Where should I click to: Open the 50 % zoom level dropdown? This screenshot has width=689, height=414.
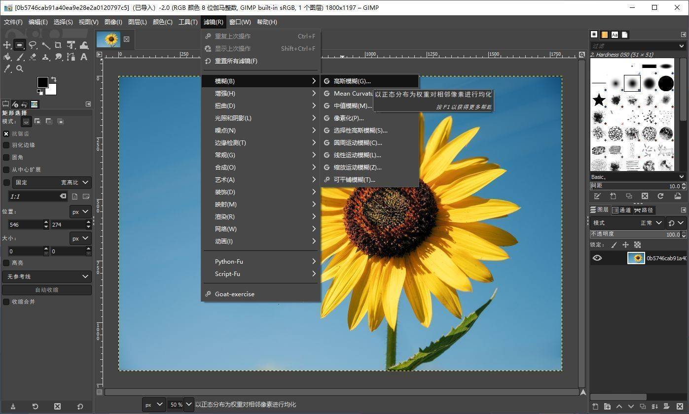click(x=188, y=405)
